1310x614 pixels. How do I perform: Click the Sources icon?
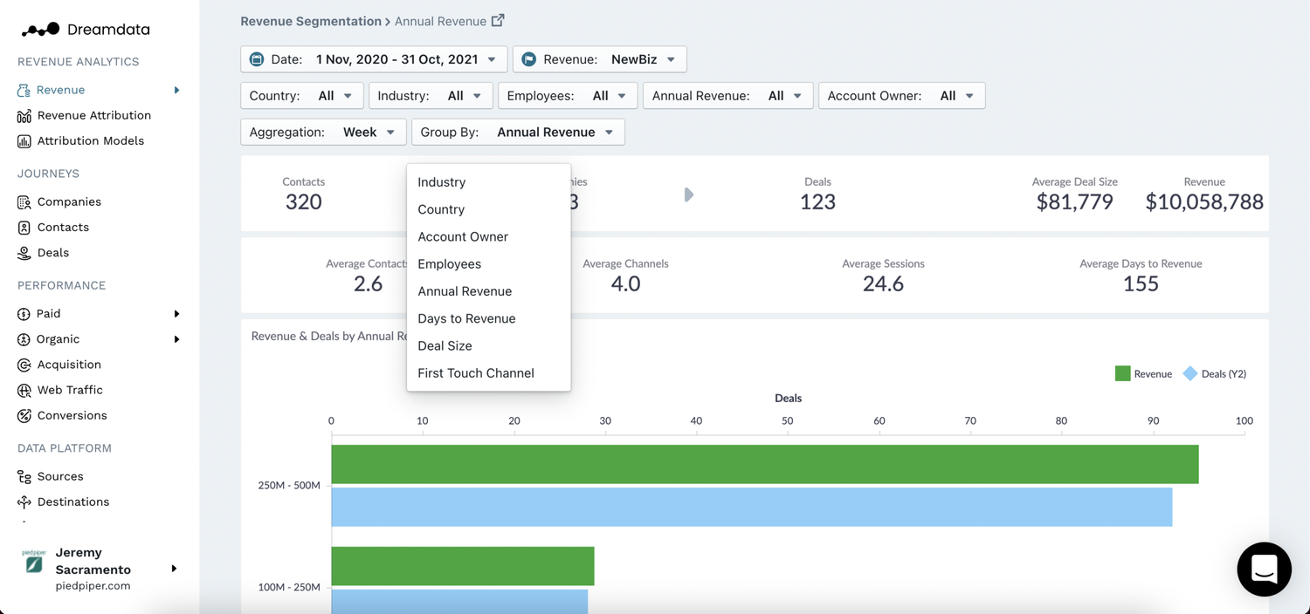click(x=24, y=476)
